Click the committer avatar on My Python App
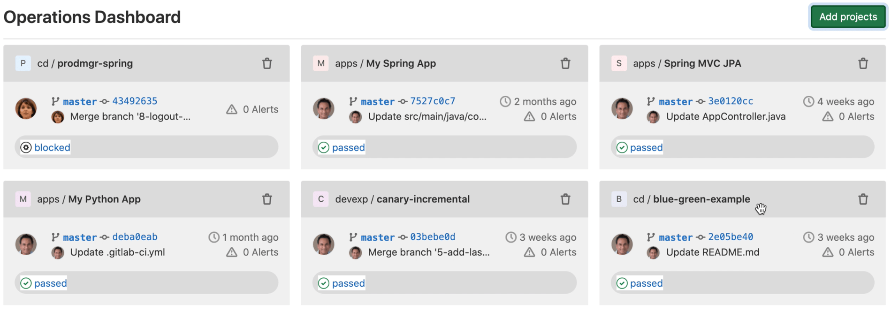Screen dimensions: 891x312 58,252
